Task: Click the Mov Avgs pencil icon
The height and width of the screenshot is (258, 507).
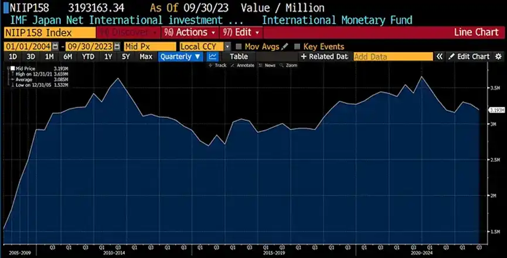Action: coord(285,46)
